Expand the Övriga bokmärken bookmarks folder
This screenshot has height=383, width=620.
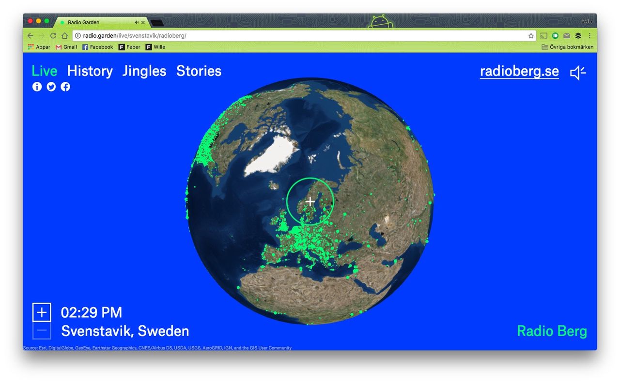pos(567,47)
